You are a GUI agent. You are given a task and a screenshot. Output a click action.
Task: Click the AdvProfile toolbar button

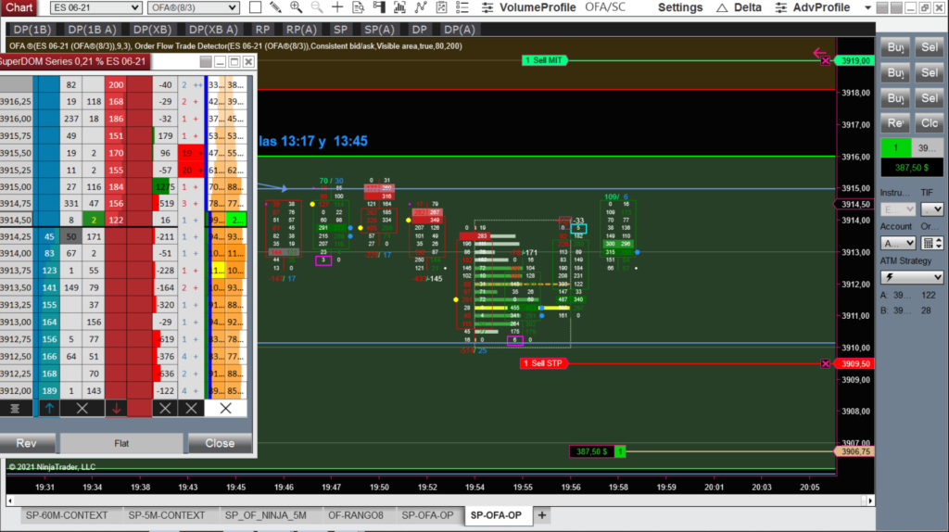click(821, 7)
